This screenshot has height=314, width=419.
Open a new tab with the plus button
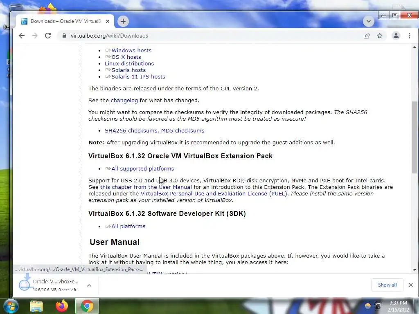point(123,21)
